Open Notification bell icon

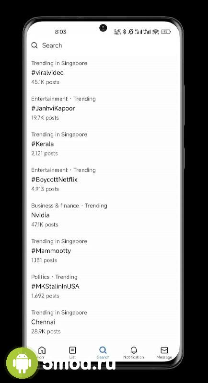click(x=134, y=350)
